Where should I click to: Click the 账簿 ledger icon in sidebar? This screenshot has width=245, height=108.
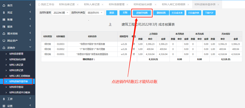pos(4,20)
